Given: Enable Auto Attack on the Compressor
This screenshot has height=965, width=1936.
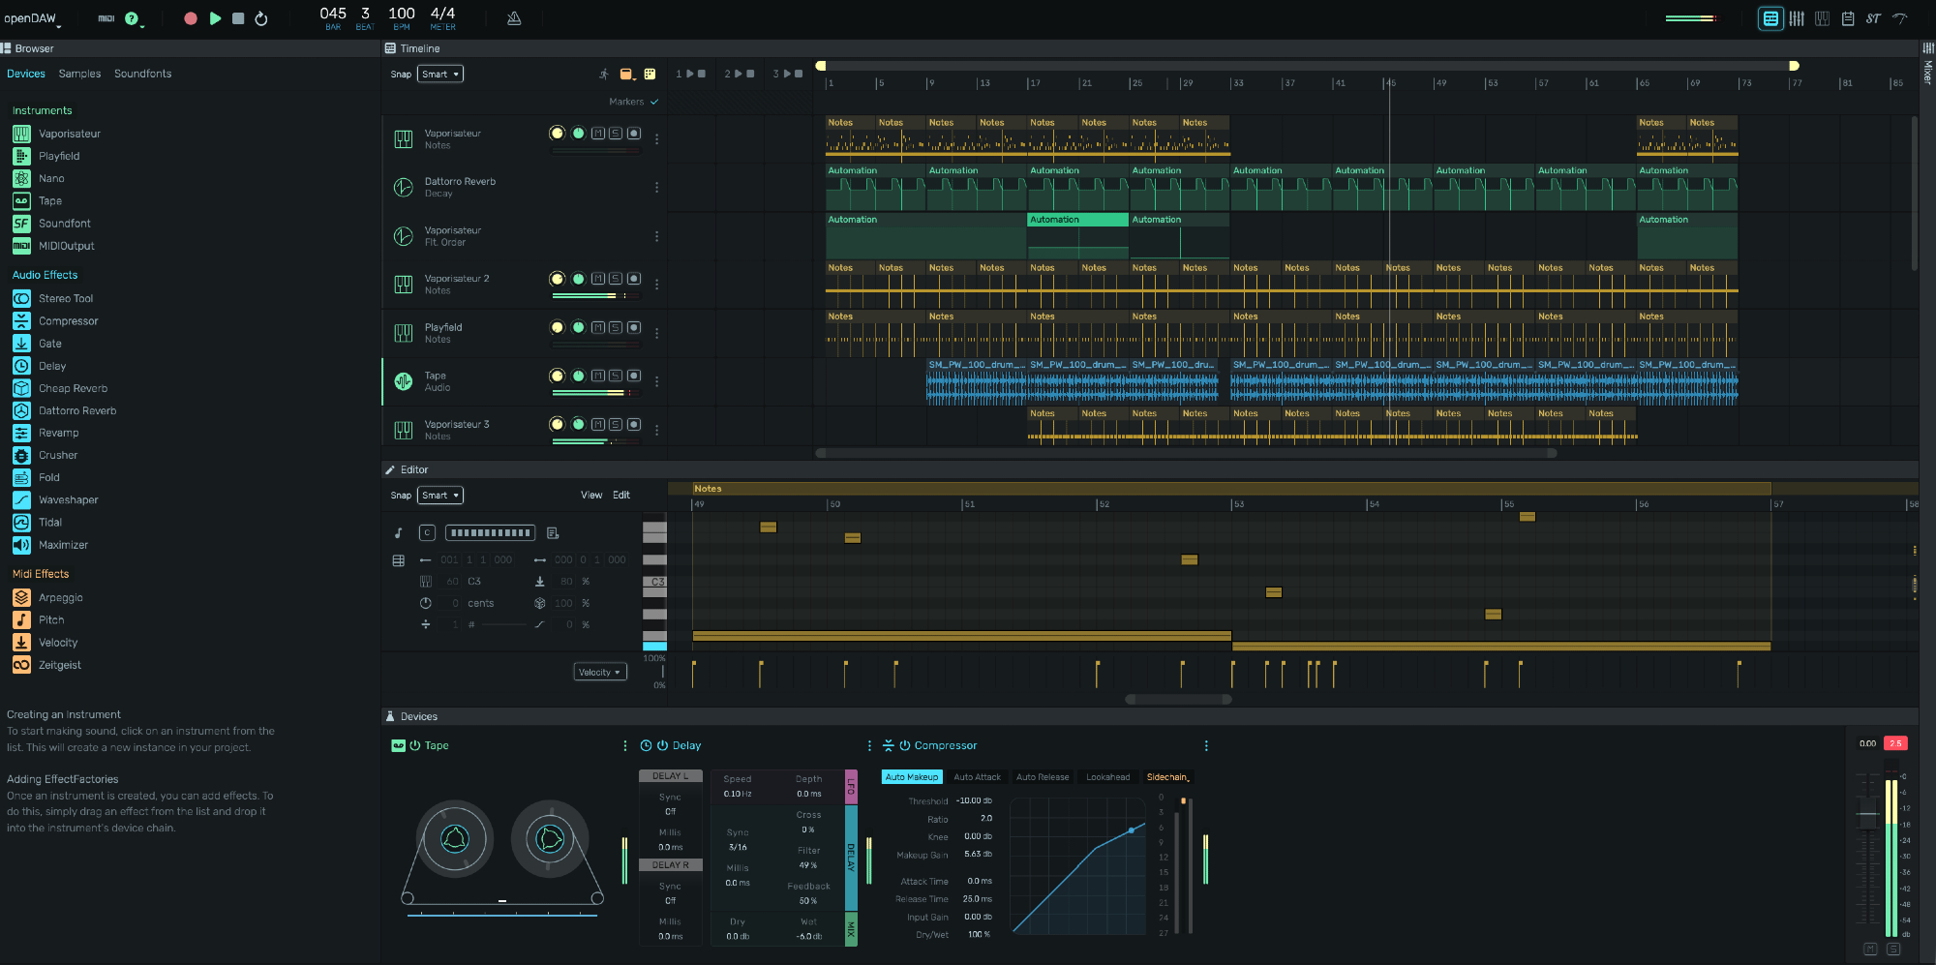Looking at the screenshot, I should pos(977,777).
